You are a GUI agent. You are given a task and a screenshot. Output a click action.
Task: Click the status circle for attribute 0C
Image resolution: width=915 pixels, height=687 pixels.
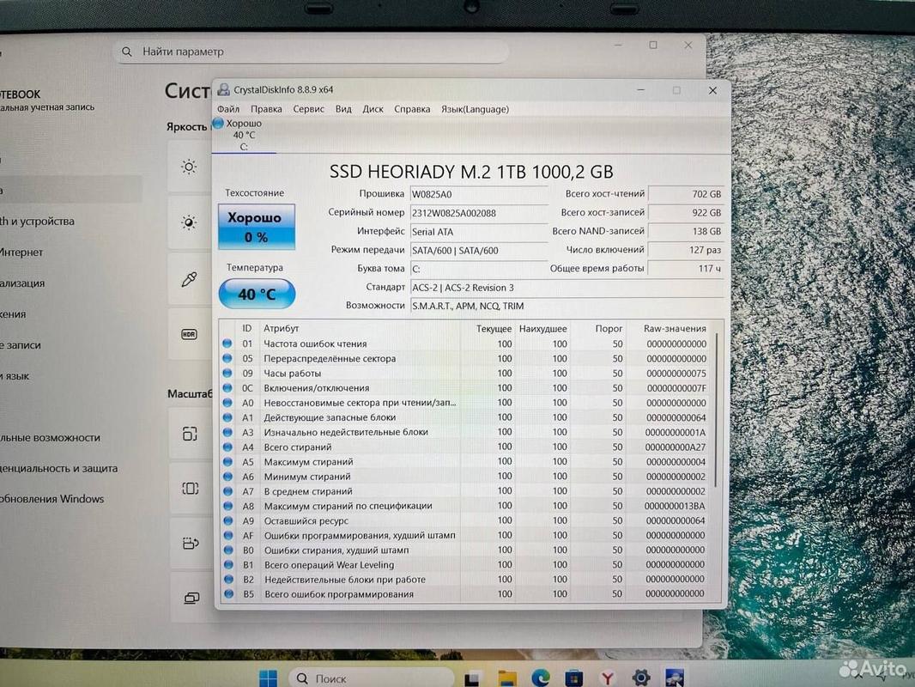(x=227, y=387)
